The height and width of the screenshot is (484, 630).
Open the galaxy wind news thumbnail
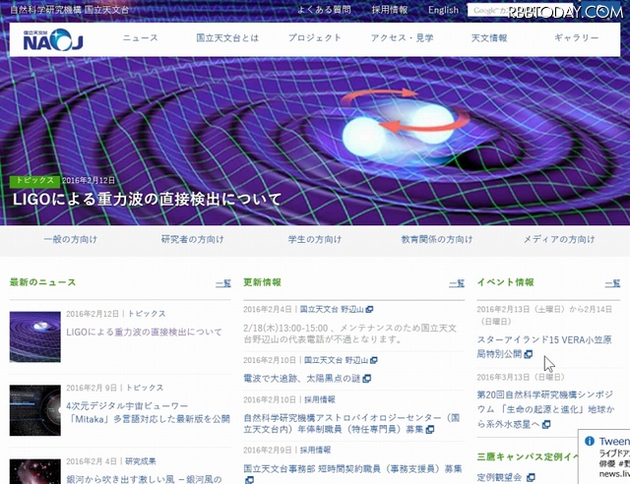coord(35,471)
